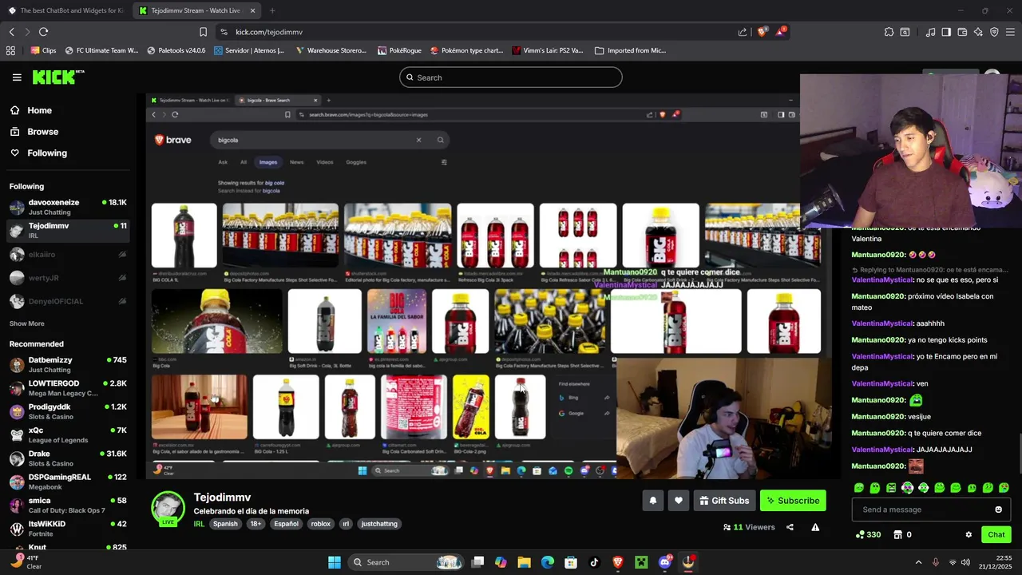
Task: Click the Gift Subs button
Action: coord(724,501)
